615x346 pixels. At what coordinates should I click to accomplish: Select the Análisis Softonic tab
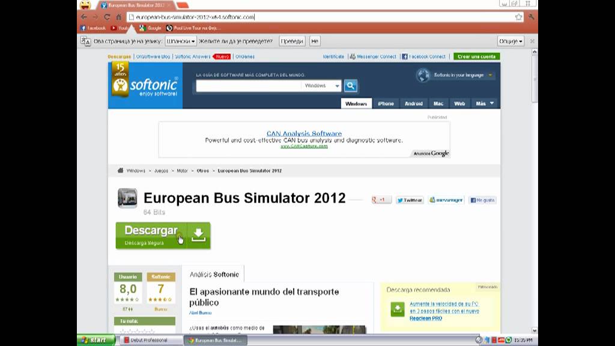click(x=214, y=275)
